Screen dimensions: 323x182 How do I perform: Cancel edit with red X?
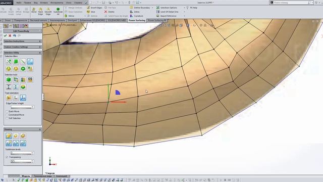coord(10,36)
